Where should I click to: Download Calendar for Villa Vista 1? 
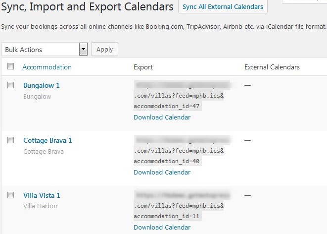pyautogui.click(x=162, y=228)
